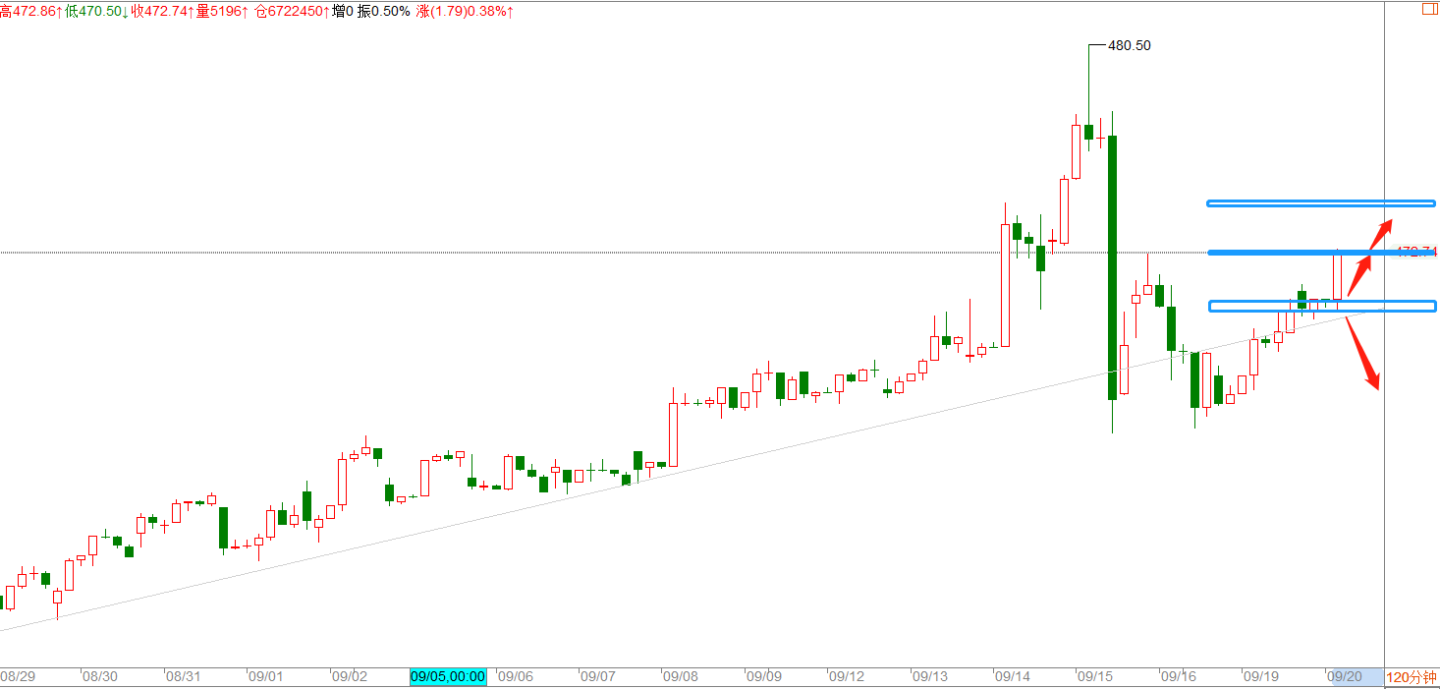Select the 09/20 date on the time axis
The image size is (1440, 689).
1345,677
